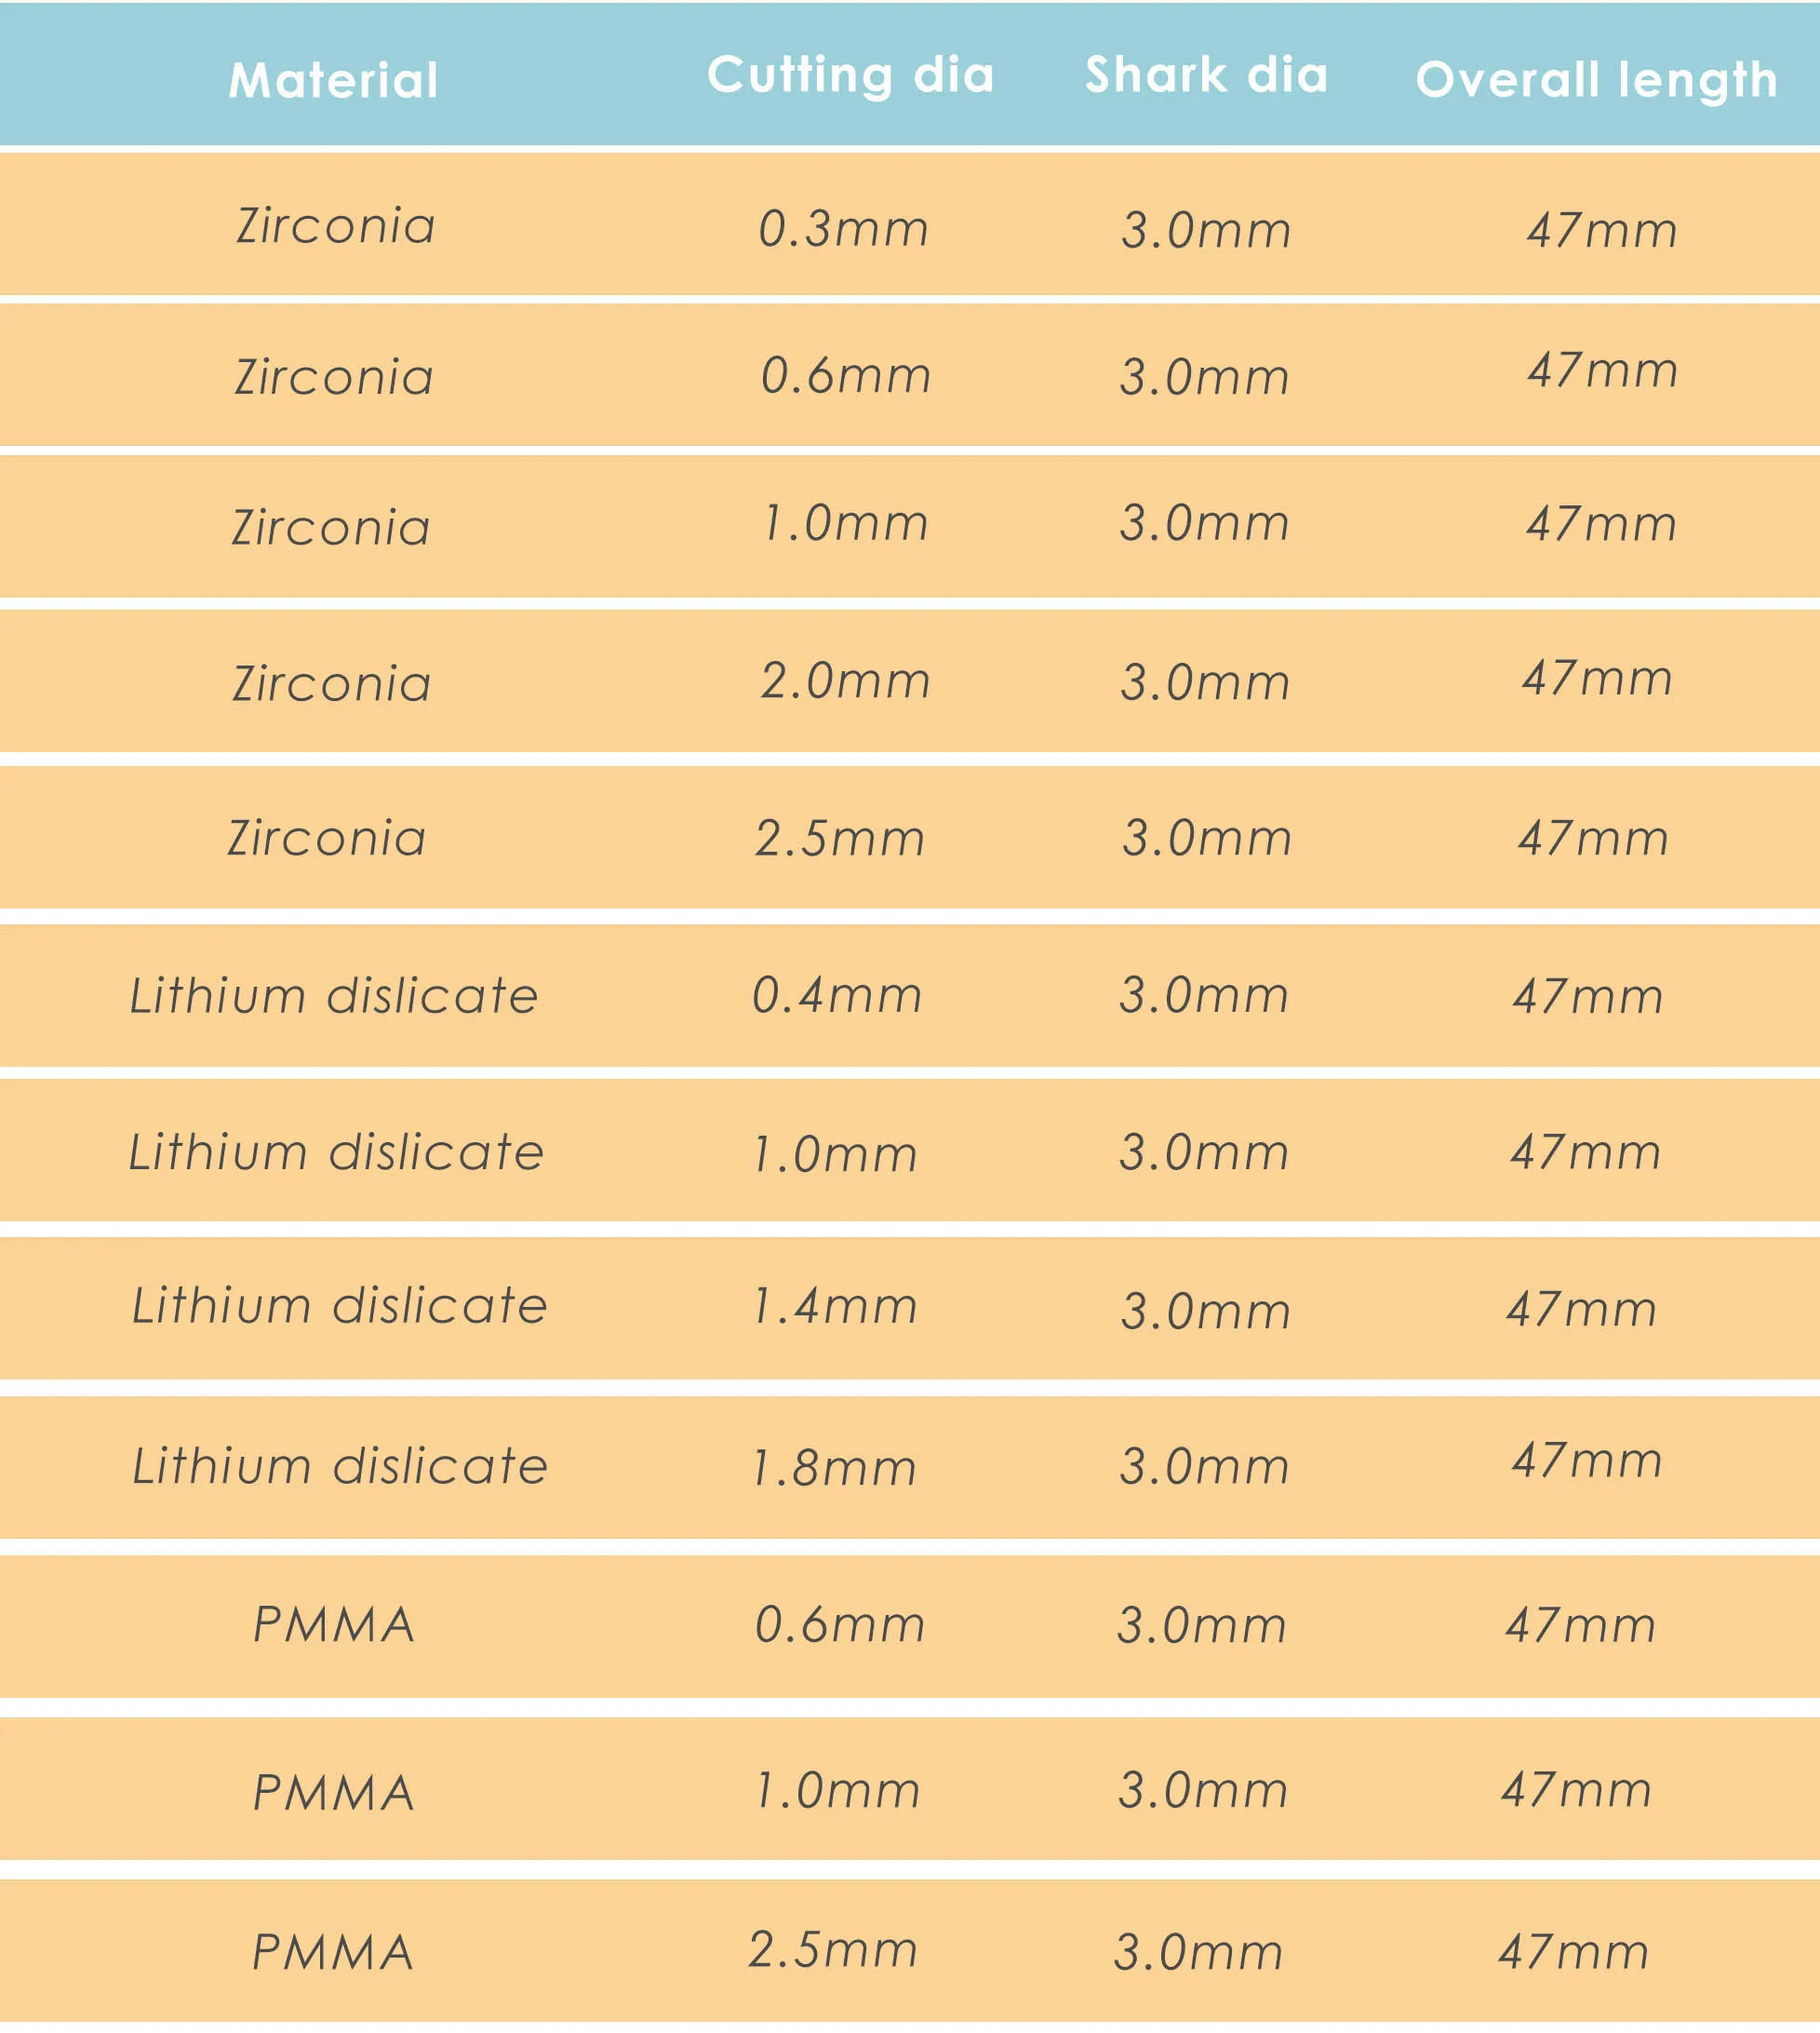
Task: Select the "Overall length" column header
Action: (1596, 80)
